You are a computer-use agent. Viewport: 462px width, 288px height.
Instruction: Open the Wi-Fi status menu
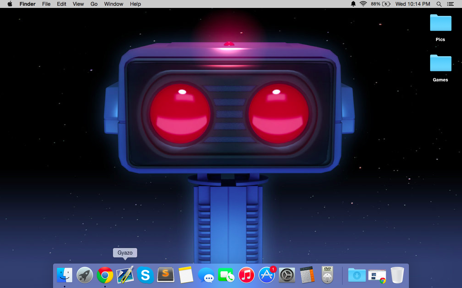point(363,4)
